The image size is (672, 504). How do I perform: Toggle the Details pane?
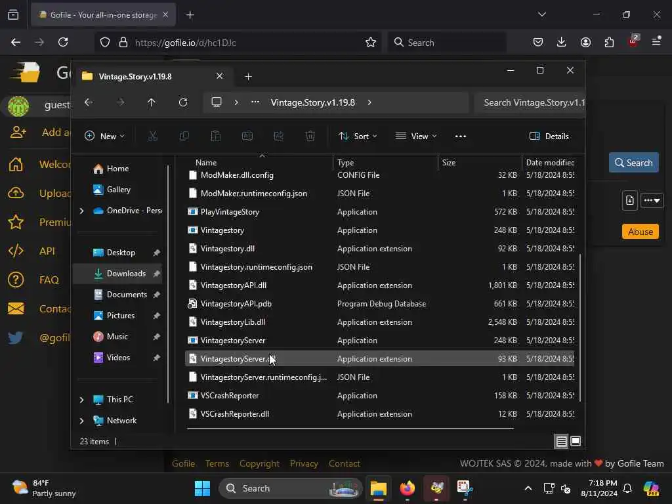click(x=549, y=136)
